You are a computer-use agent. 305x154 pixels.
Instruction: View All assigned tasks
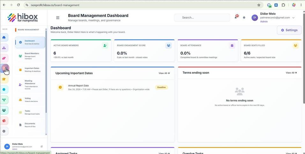(164, 153)
